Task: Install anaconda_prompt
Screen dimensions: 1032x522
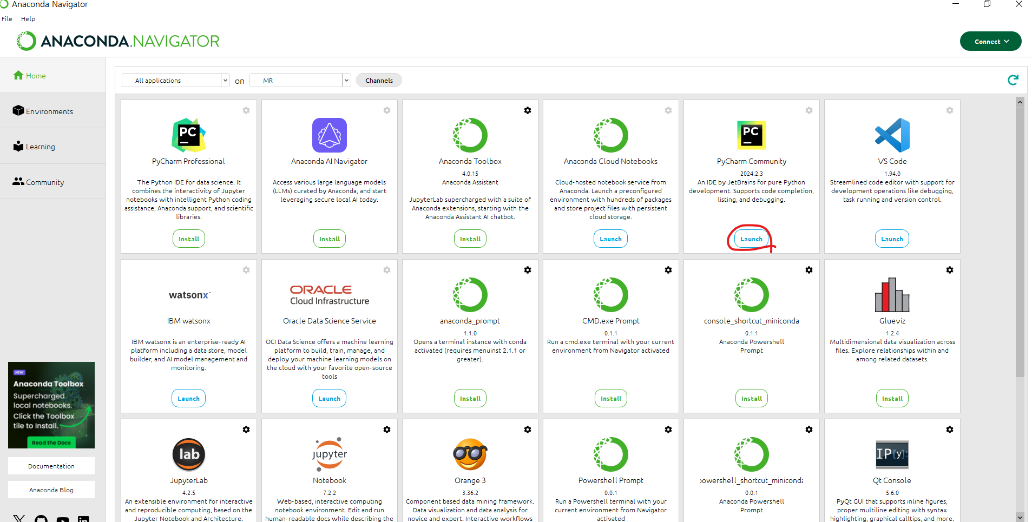Action: point(470,399)
